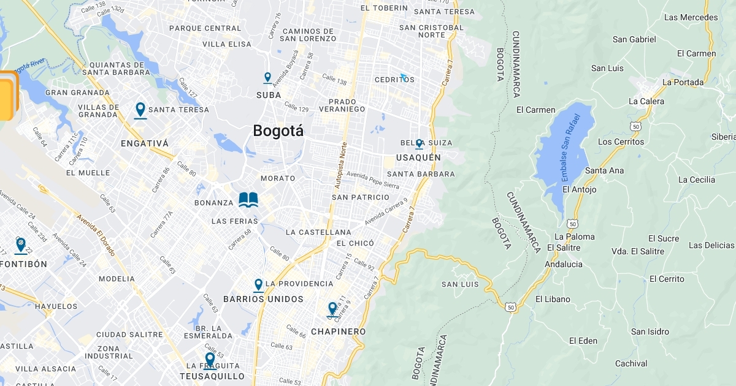Select the map pin beside Santa Teresa

point(140,110)
